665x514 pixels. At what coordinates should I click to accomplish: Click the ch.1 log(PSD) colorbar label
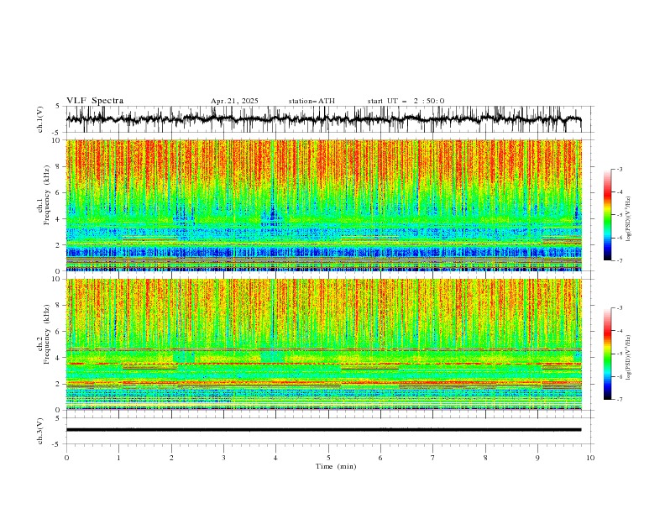628,219
